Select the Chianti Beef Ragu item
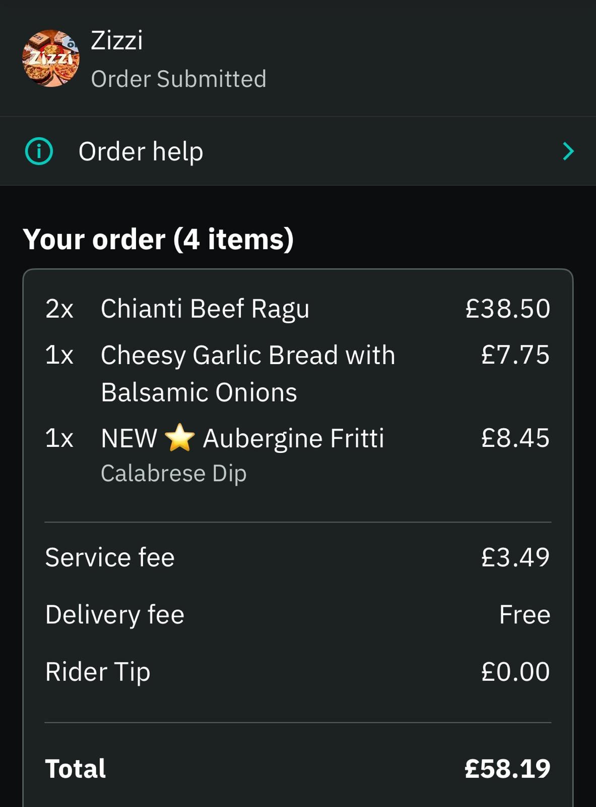Viewport: 596px width, 807px height. [x=205, y=309]
